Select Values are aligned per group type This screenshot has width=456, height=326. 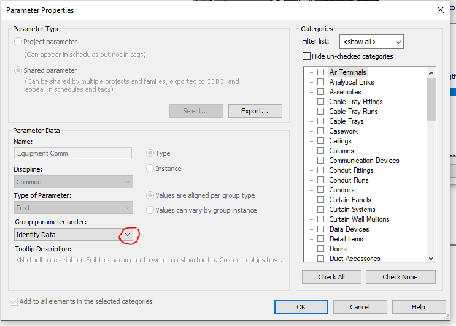click(150, 195)
